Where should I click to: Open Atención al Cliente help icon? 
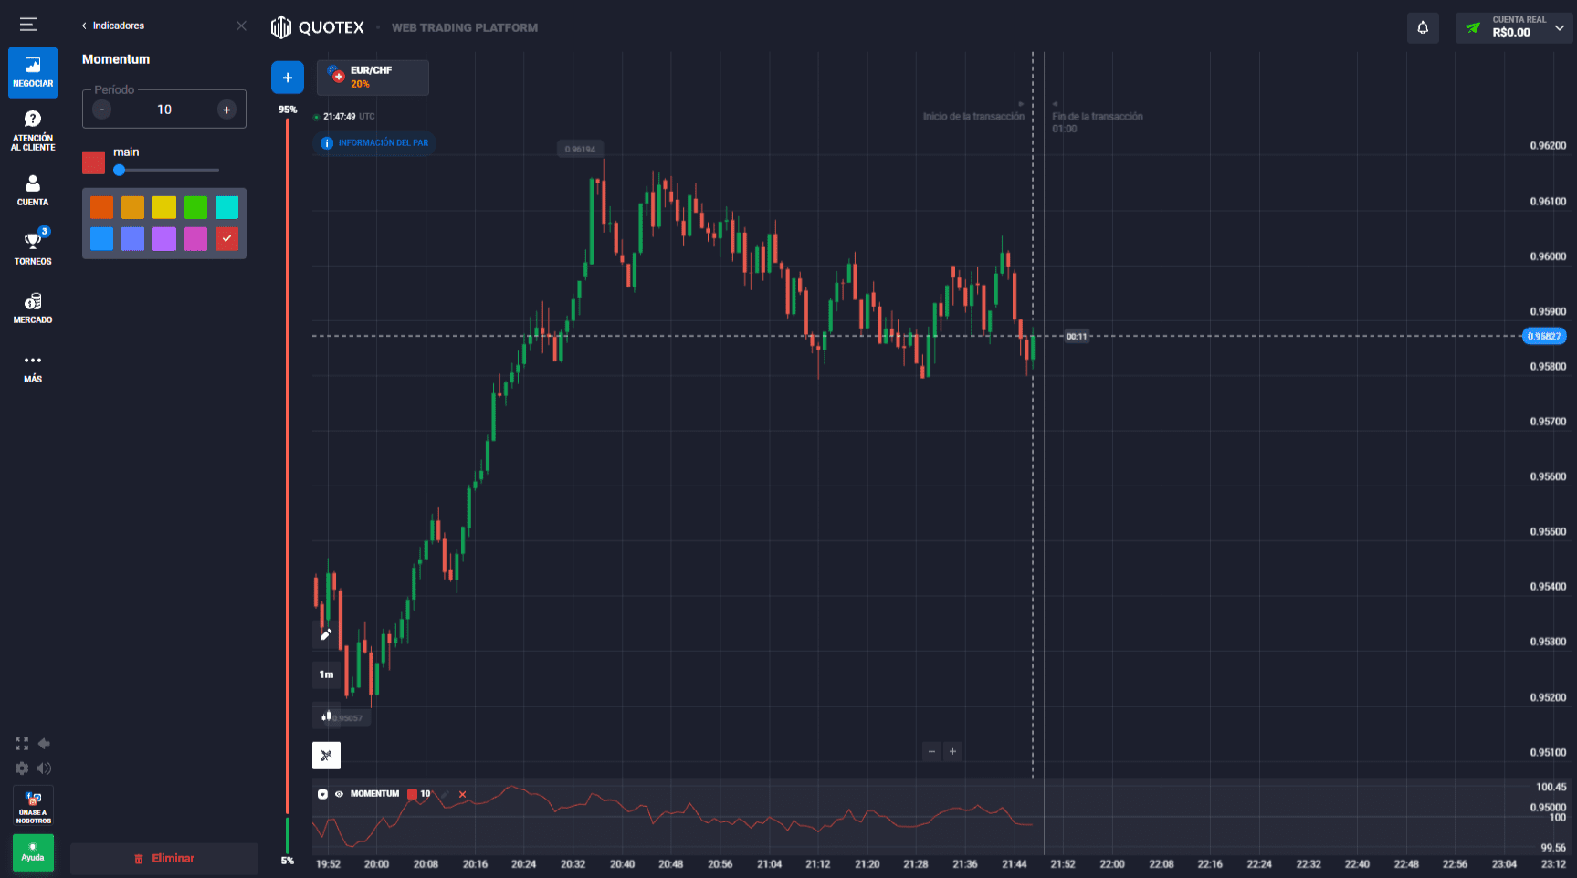click(33, 131)
